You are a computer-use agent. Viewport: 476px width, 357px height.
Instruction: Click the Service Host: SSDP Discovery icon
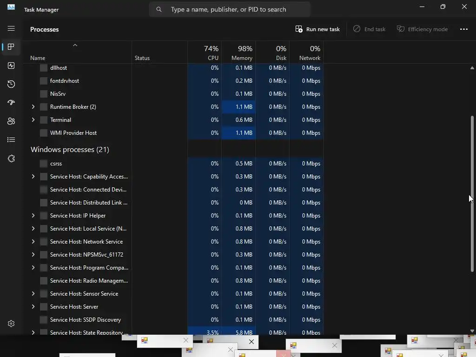point(44,320)
